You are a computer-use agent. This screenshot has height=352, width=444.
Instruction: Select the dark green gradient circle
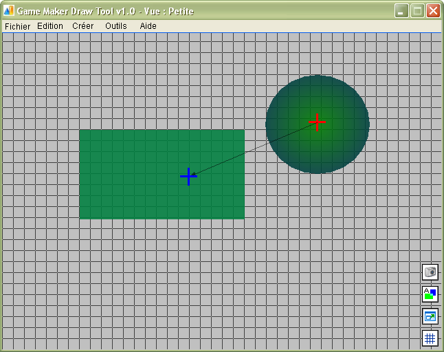pyautogui.click(x=330, y=155)
